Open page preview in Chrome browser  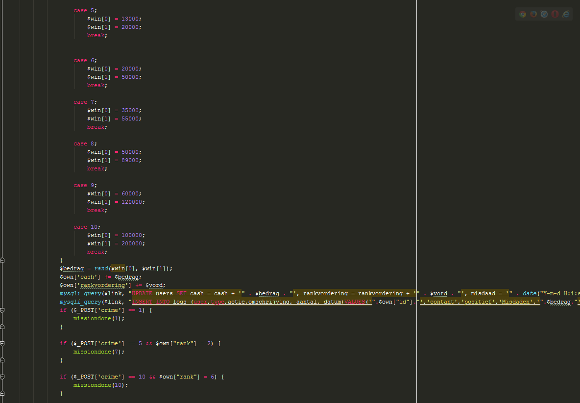(x=523, y=14)
